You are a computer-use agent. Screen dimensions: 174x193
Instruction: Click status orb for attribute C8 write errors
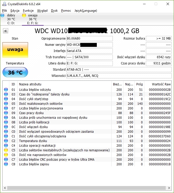tap(6, 164)
